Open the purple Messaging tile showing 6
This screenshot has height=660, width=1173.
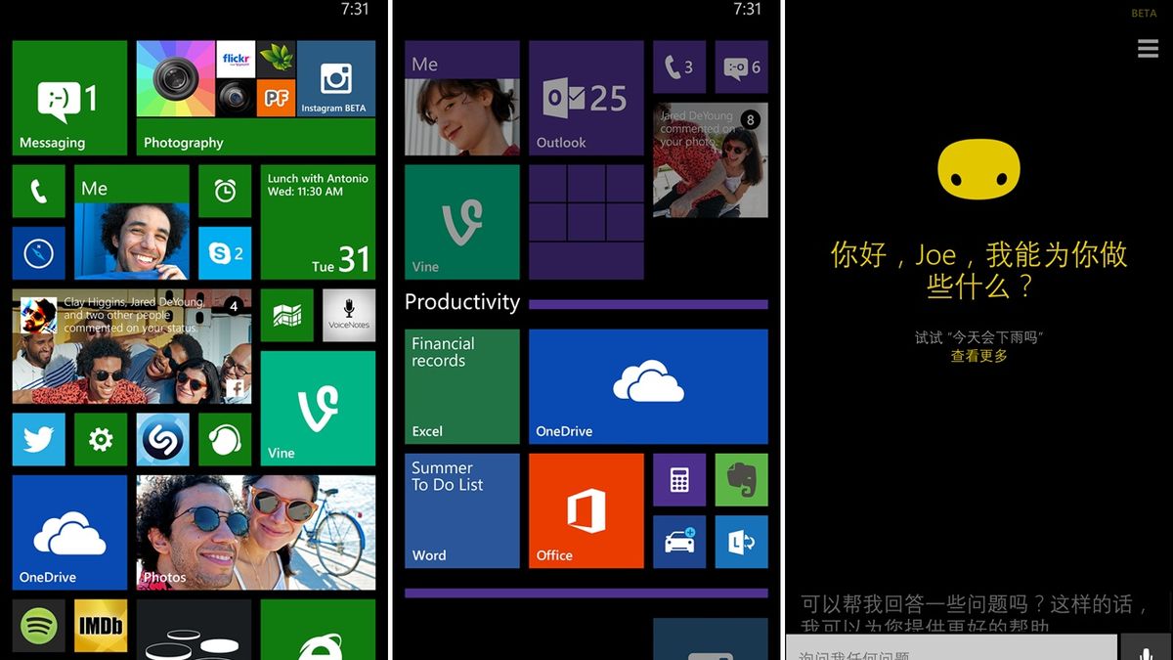point(741,66)
